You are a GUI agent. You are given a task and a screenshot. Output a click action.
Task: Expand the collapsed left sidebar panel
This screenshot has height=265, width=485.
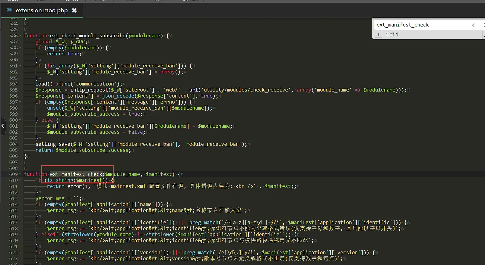[3, 126]
